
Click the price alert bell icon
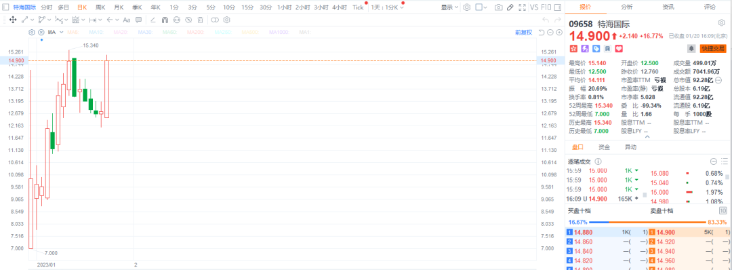coord(691,48)
